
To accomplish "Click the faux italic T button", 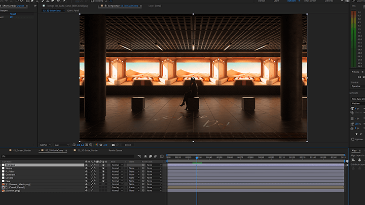I will click(x=361, y=134).
